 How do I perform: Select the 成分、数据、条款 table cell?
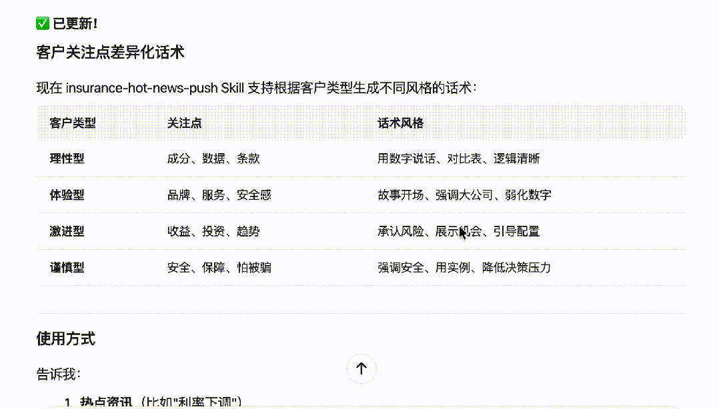pyautogui.click(x=213, y=159)
